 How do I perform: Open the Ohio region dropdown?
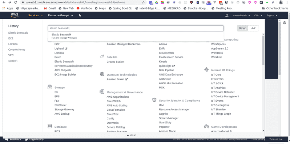(258, 16)
